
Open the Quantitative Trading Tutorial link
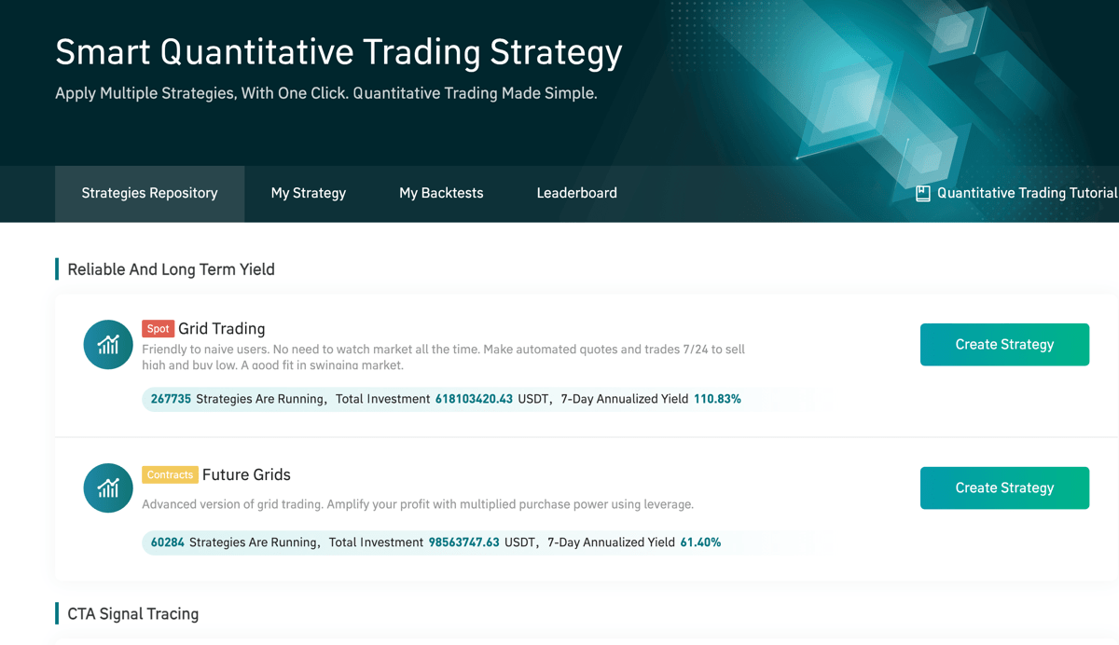tap(1026, 193)
